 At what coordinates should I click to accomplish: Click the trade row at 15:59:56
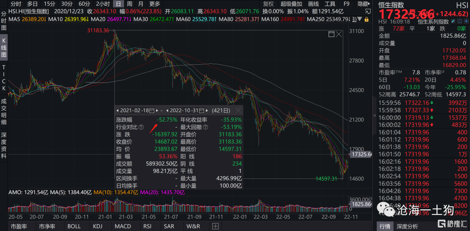(x=423, y=103)
